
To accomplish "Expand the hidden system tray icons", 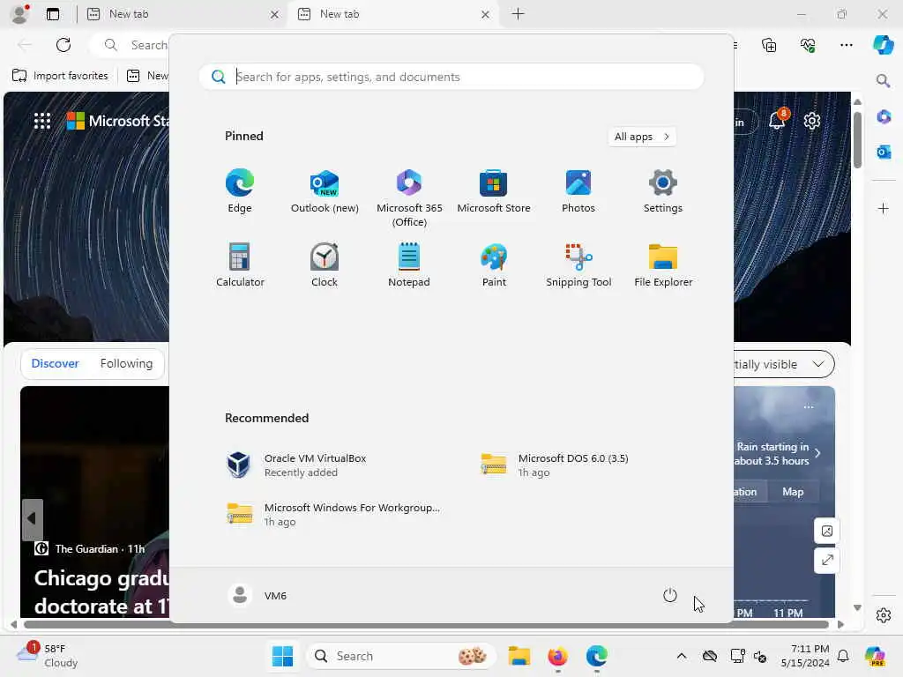I will point(682,656).
